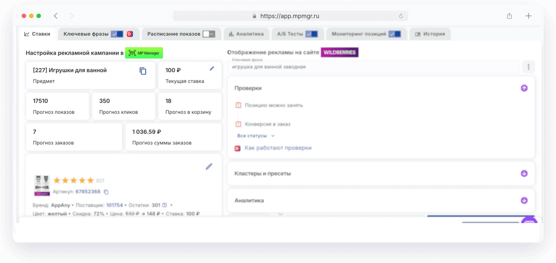Viewport: 556px width, 263px height.
Task: Expand the Кластеры и пресеты section
Action: click(x=524, y=174)
